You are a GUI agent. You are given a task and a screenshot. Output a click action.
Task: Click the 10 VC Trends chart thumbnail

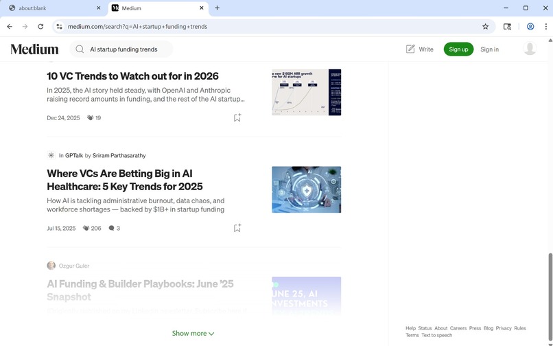pyautogui.click(x=307, y=92)
